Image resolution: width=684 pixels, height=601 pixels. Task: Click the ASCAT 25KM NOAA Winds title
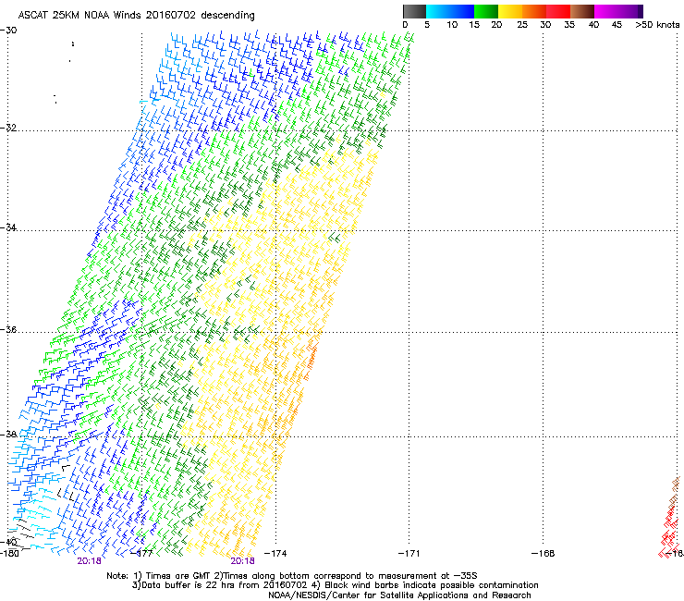click(x=136, y=15)
